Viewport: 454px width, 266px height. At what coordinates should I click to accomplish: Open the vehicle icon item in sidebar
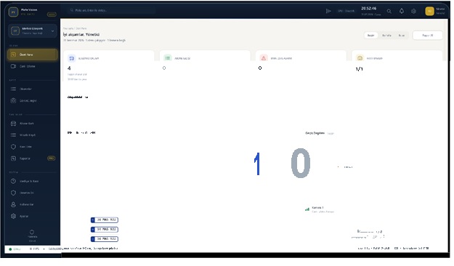33,124
